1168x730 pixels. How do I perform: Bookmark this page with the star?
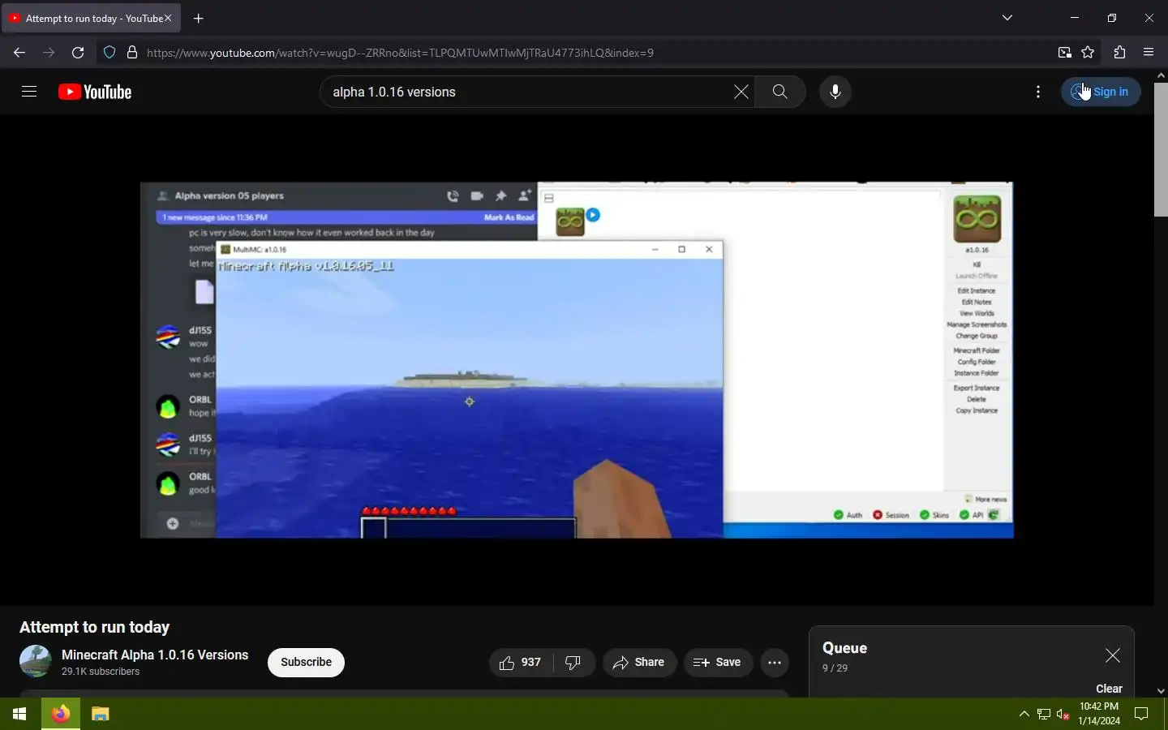tap(1088, 53)
